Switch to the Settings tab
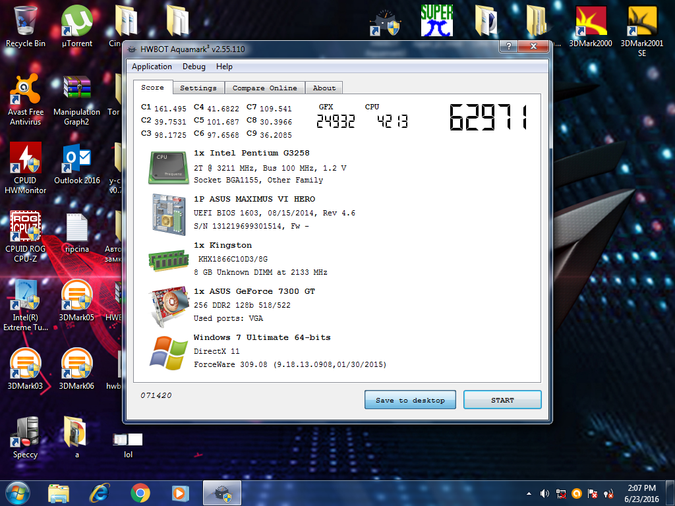 pyautogui.click(x=198, y=88)
